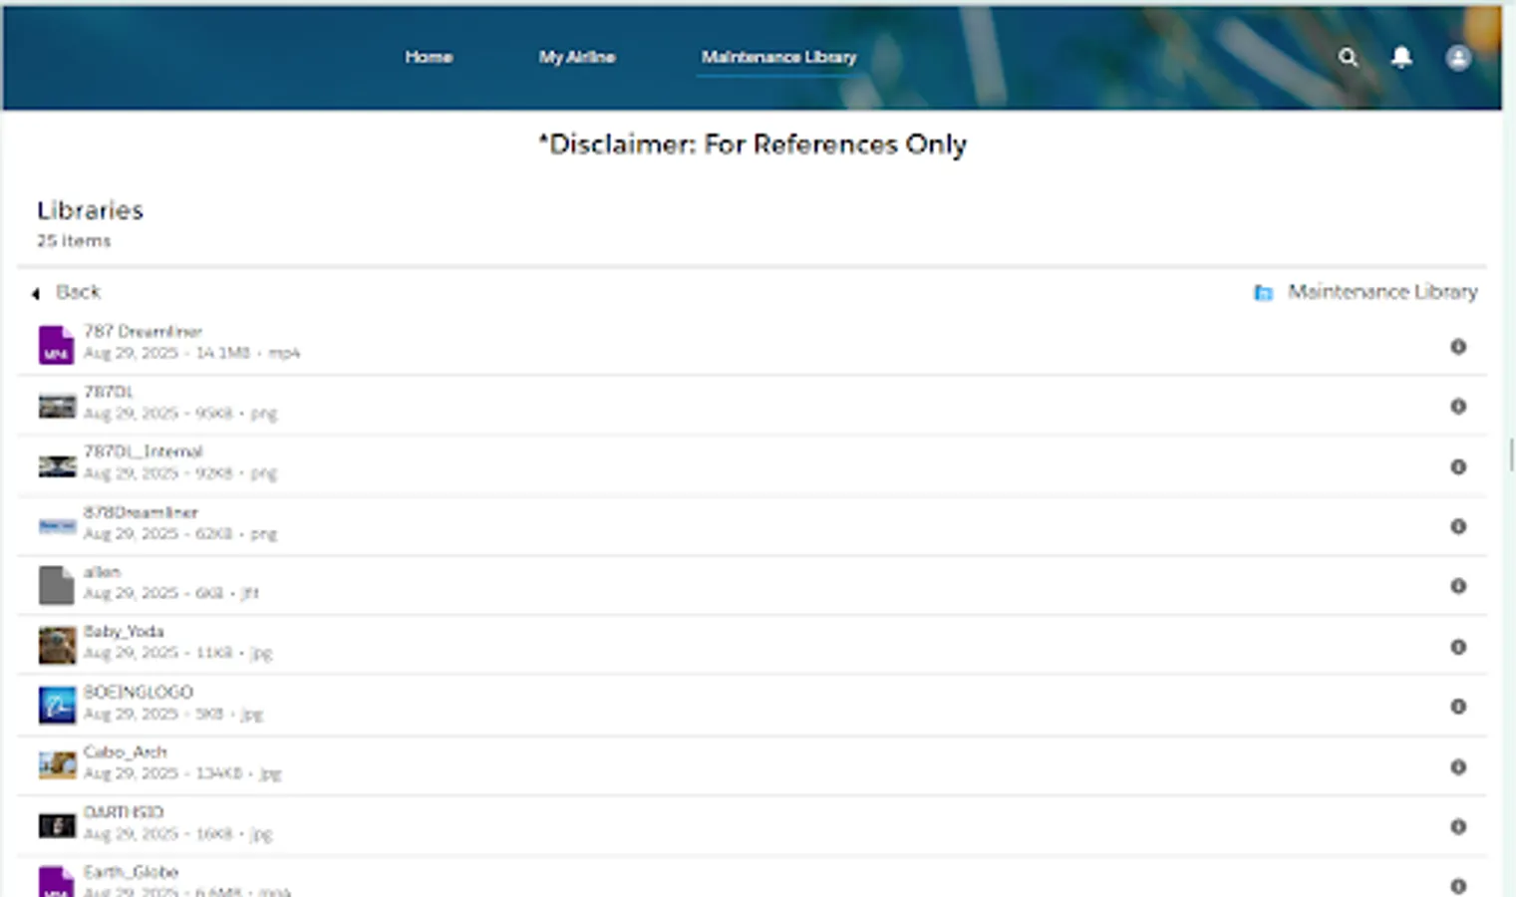Image resolution: width=1516 pixels, height=897 pixels.
Task: Click the 878ODreamliner image thumbnail
Action: [x=56, y=526]
